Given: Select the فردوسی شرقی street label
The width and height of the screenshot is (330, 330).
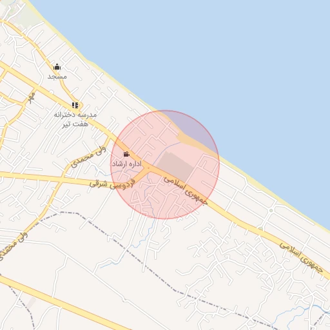Looking at the screenshot, I should pyautogui.click(x=112, y=184).
